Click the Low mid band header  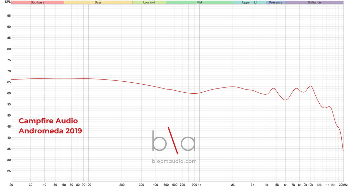pos(149,3)
